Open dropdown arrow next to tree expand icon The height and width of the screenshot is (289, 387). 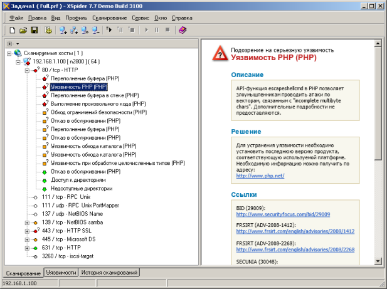(x=18, y=44)
